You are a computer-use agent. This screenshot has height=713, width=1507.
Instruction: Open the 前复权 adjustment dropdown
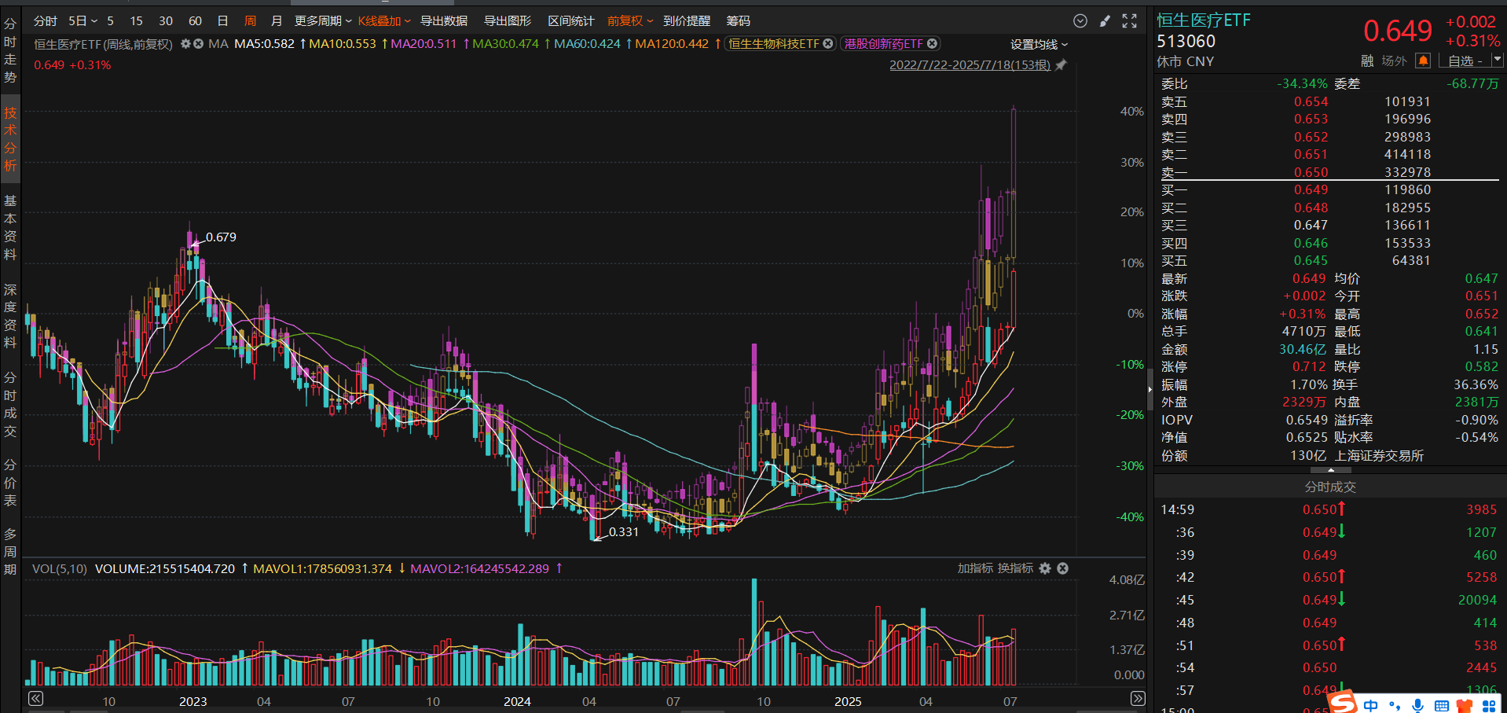click(629, 21)
